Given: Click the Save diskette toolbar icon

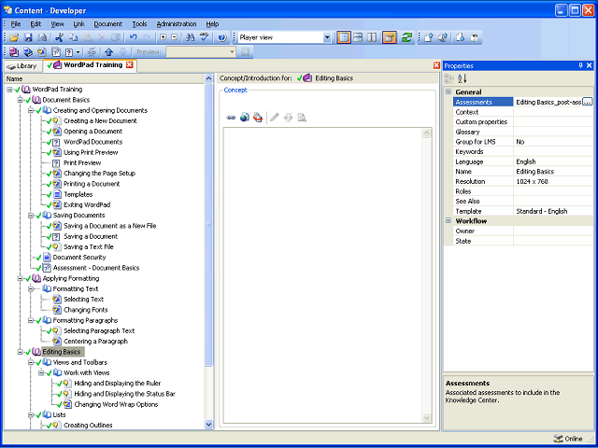Looking at the screenshot, I should click(28, 37).
